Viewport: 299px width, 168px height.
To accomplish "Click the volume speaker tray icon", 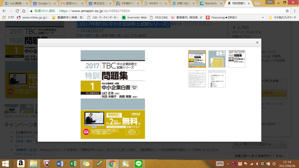I will pyautogui.click(x=257, y=164).
